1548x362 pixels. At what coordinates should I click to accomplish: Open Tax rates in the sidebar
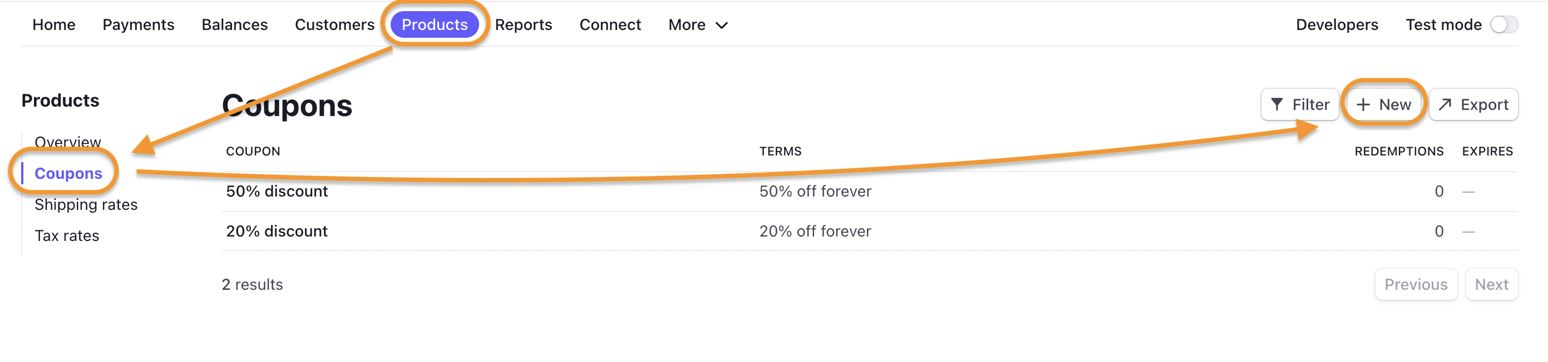(x=67, y=235)
